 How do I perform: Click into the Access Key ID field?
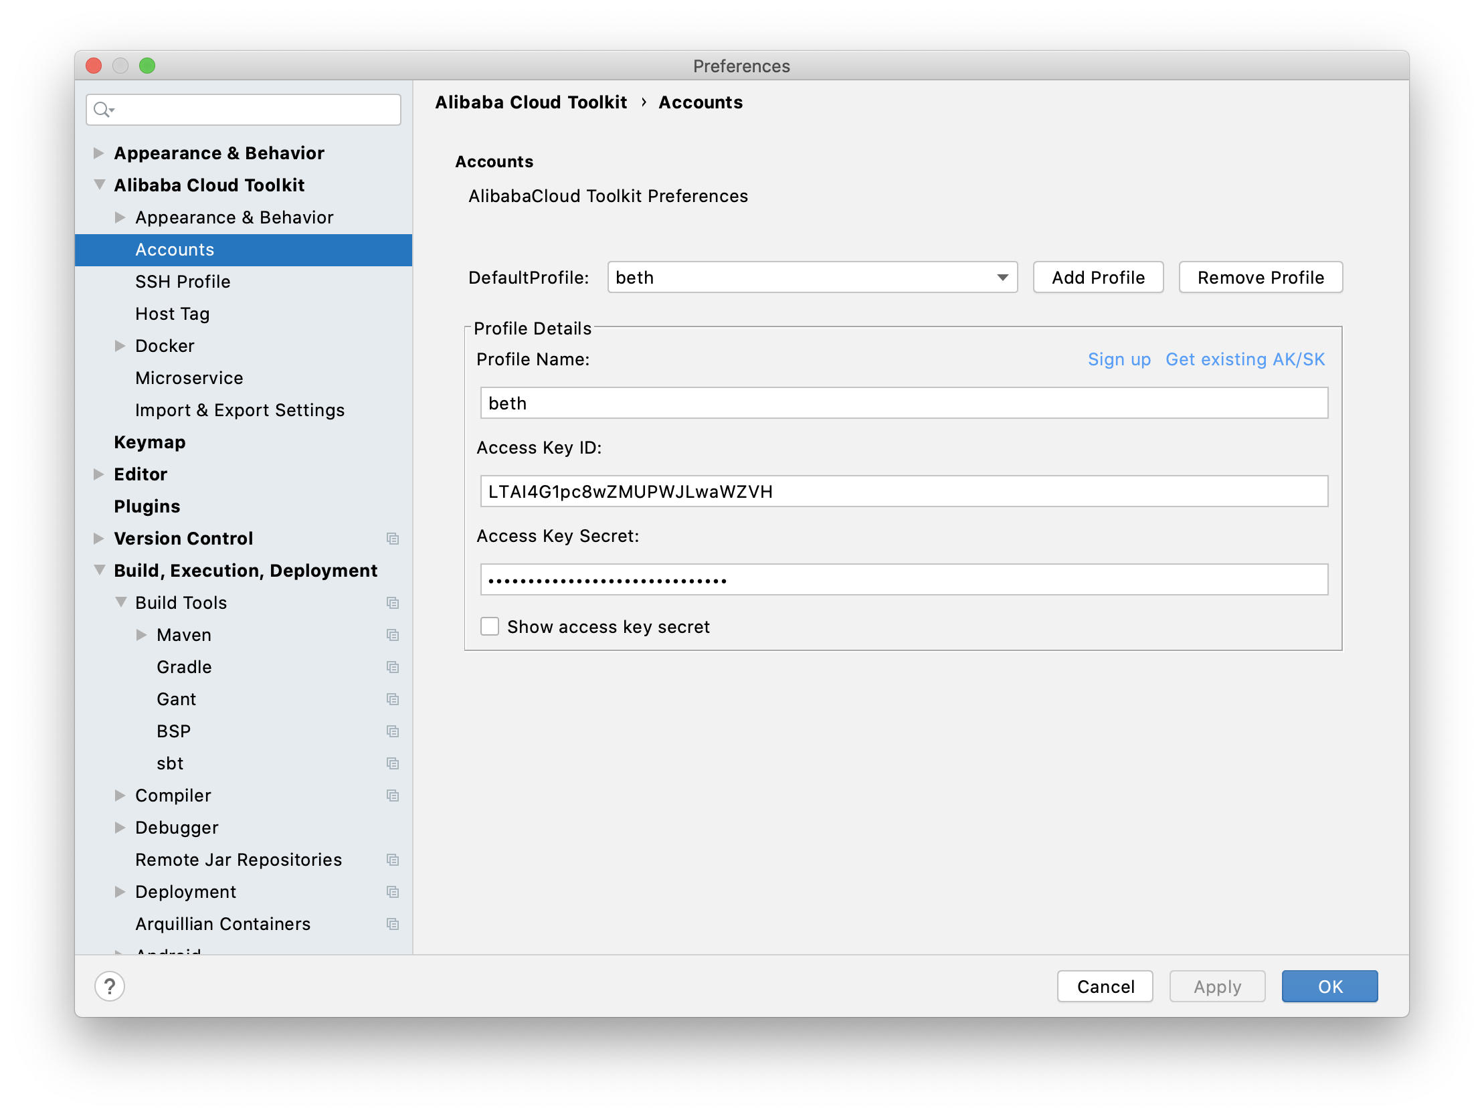904,491
